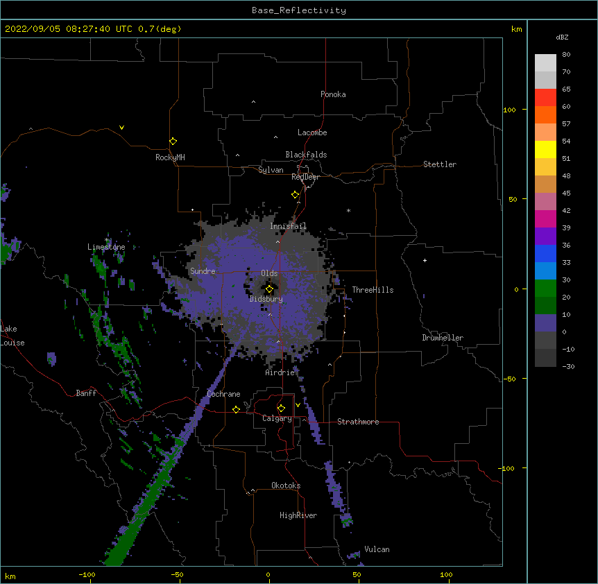Screen dimensions: 598x584
Task: Click the ThreeHills label
Action: click(373, 290)
